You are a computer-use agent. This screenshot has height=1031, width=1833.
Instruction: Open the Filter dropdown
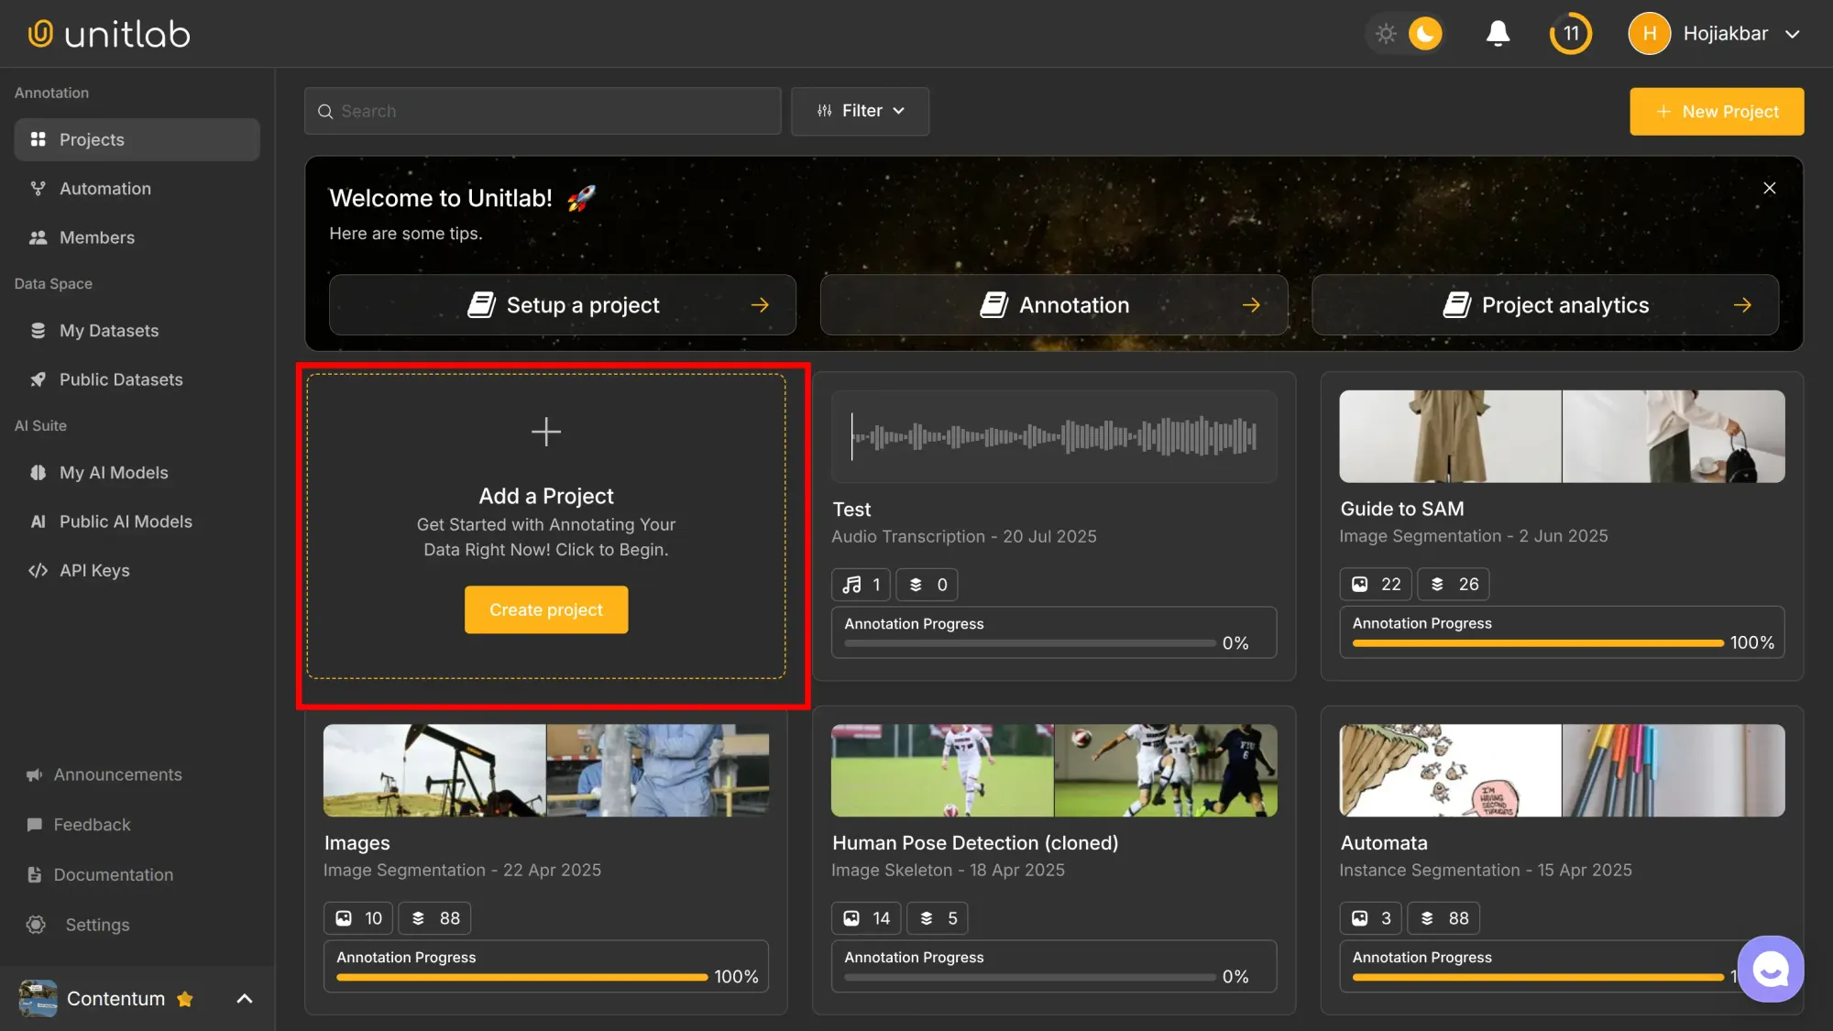click(859, 111)
